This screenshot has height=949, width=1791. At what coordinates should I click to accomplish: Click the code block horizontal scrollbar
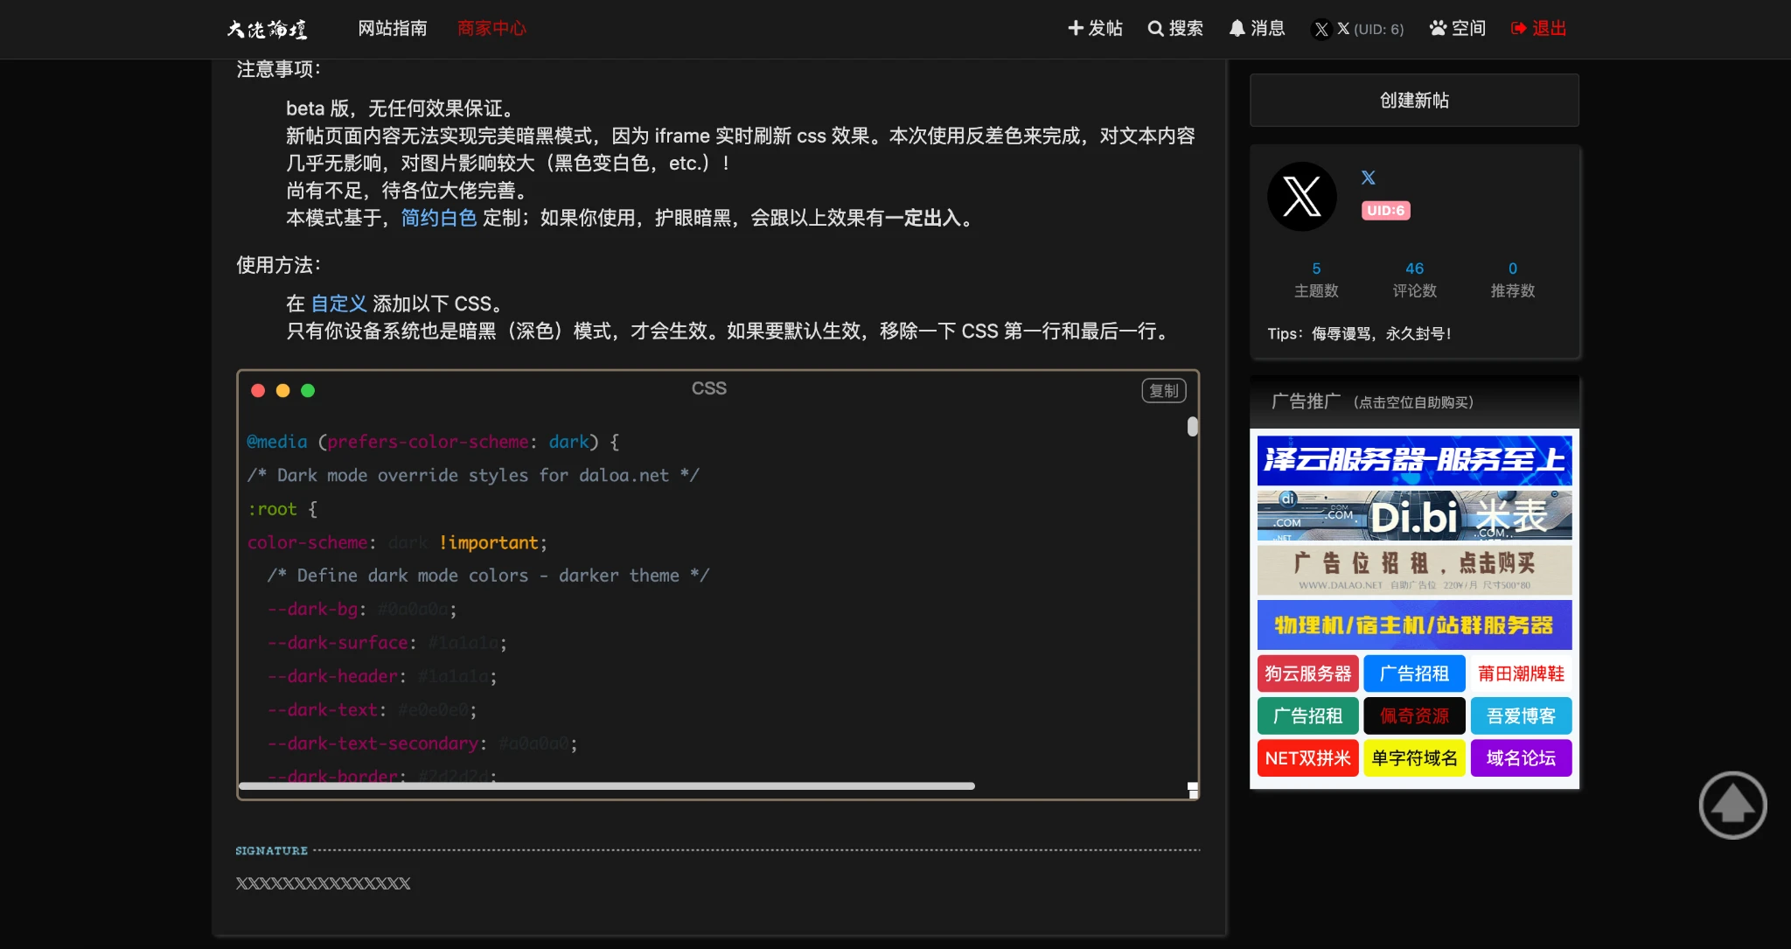pyautogui.click(x=606, y=785)
